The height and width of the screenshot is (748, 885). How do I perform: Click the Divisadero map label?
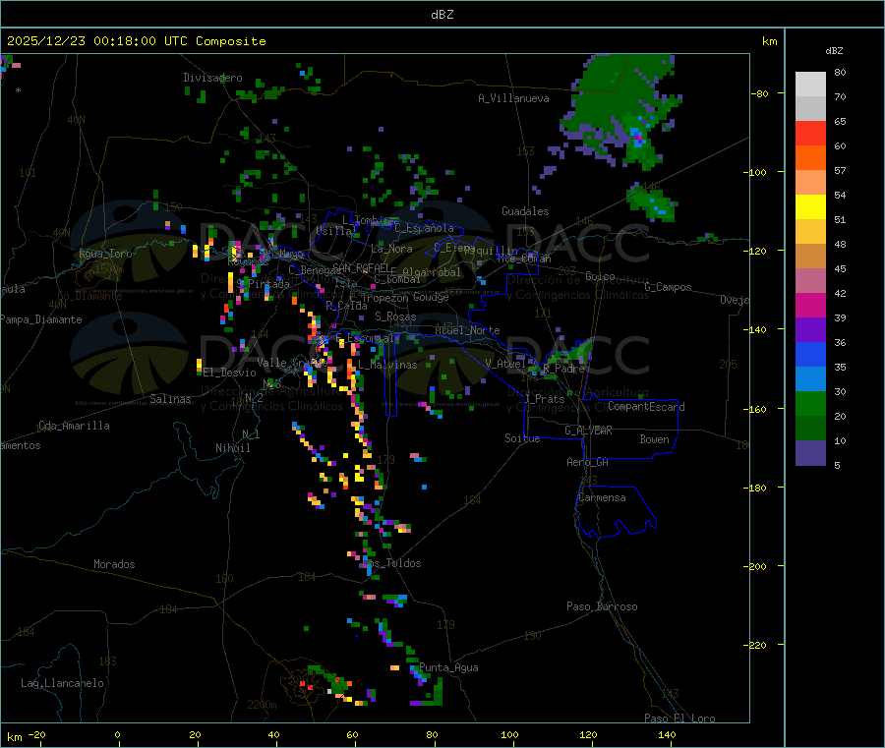[x=212, y=78]
